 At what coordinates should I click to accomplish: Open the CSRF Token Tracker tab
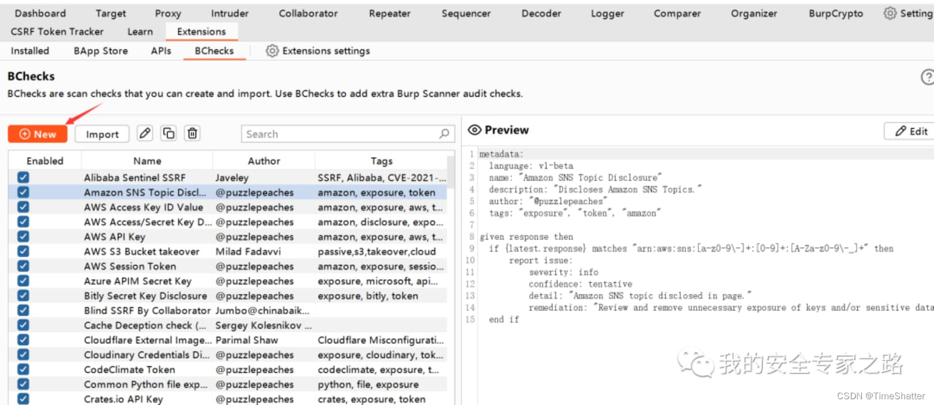click(57, 32)
